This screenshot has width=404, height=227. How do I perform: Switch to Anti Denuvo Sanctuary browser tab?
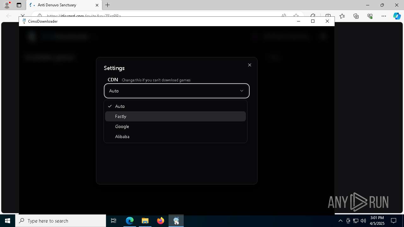[64, 5]
